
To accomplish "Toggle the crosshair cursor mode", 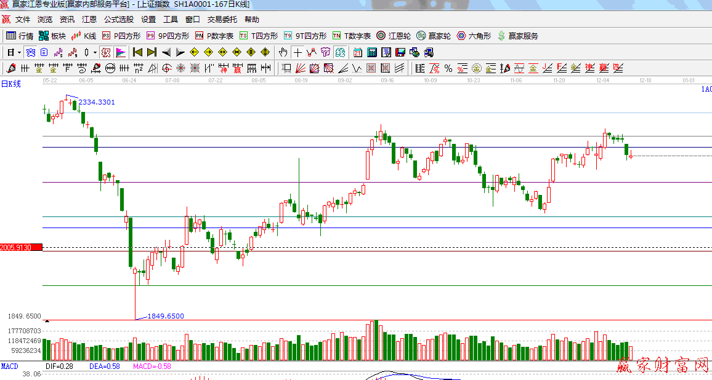I will pos(297,52).
